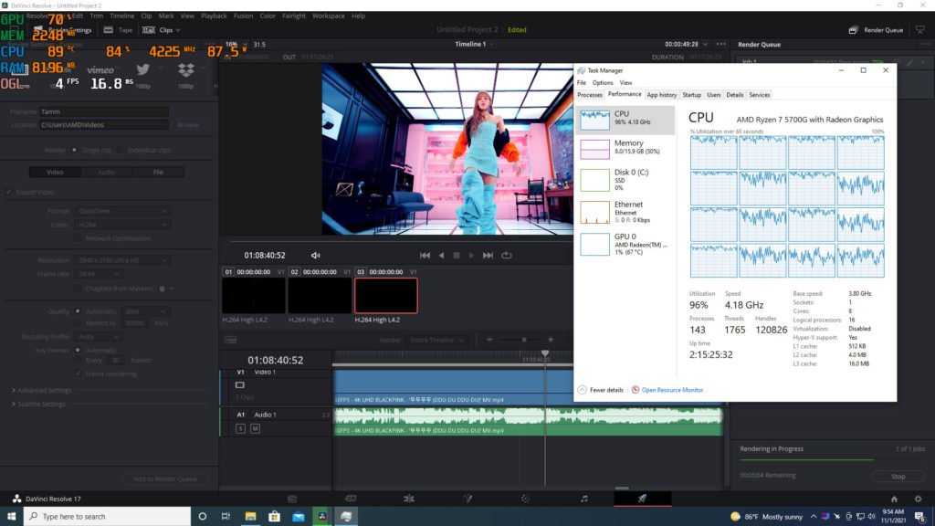
Task: Skip to the last frame in transport controls
Action: coord(488,256)
